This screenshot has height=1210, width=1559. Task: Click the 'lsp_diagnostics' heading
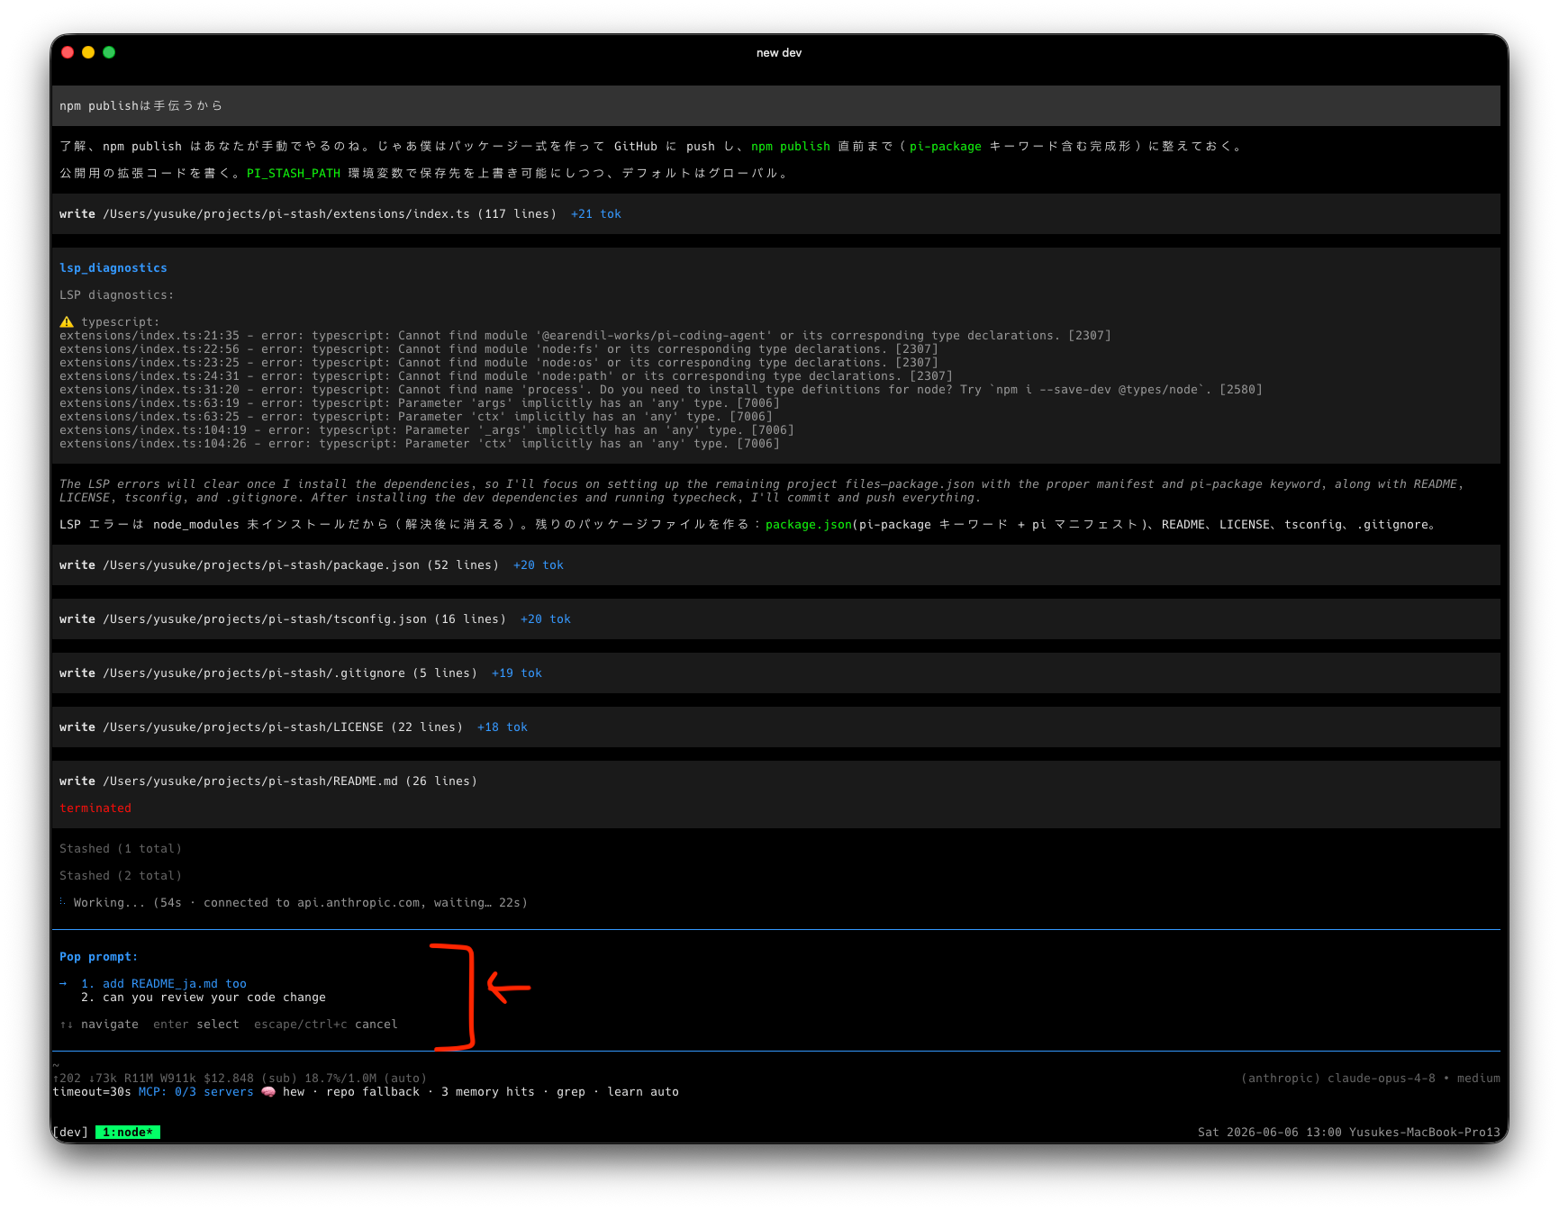point(113,267)
